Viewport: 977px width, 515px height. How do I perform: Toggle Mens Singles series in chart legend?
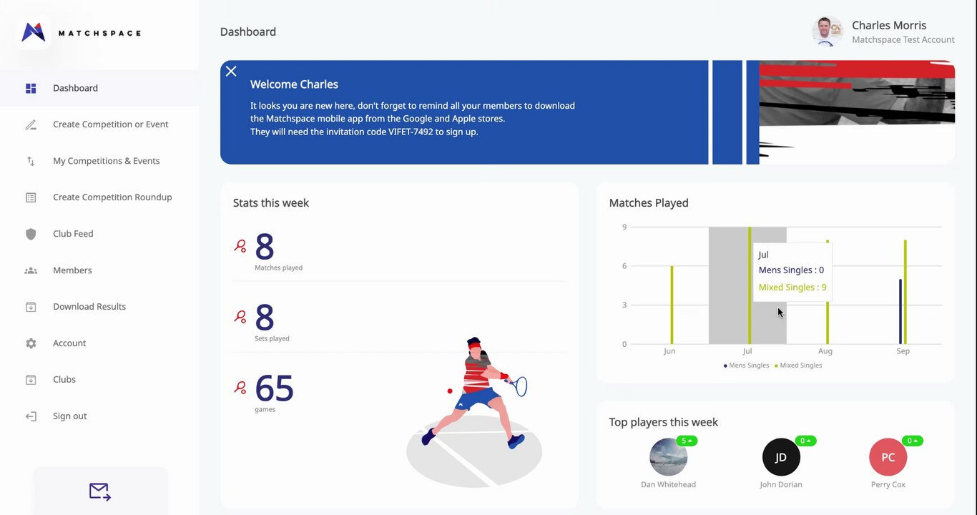coord(747,366)
